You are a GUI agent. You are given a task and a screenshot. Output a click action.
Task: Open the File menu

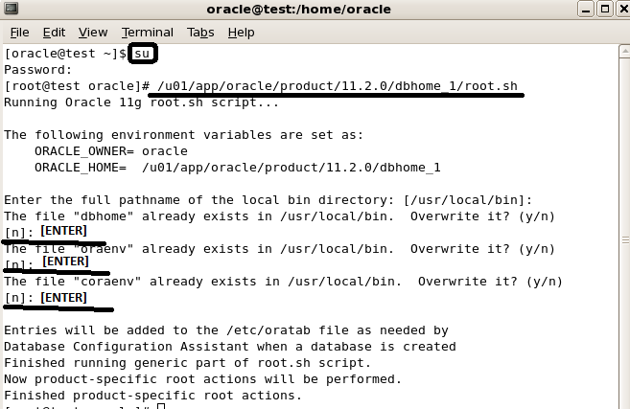click(x=19, y=32)
